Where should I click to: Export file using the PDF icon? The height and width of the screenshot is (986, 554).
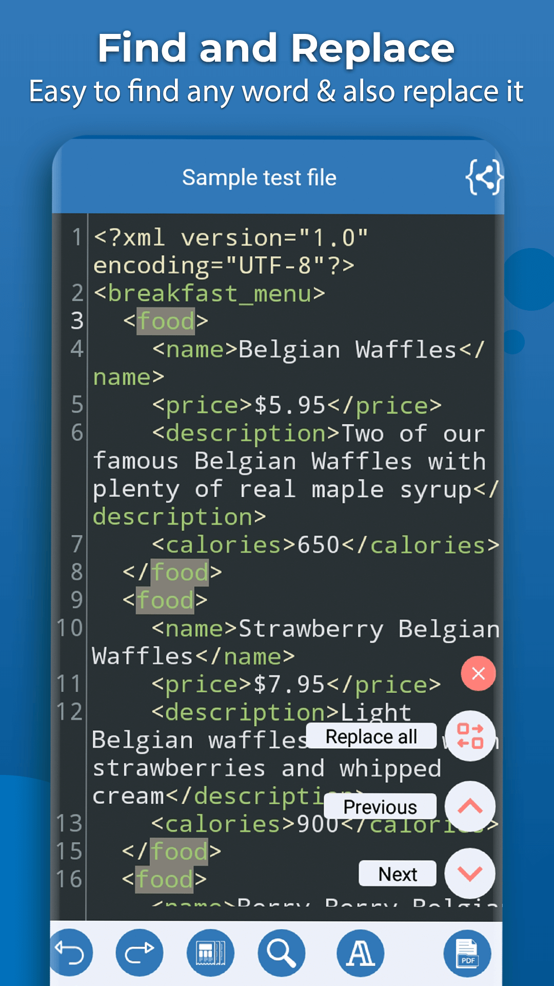(x=467, y=953)
